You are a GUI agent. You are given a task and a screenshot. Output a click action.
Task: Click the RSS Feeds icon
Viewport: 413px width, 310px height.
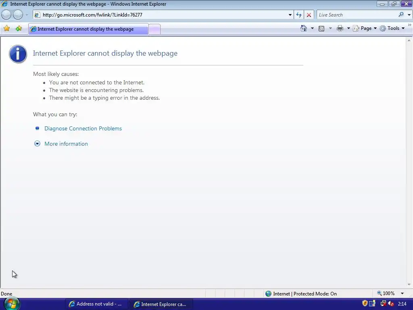click(x=321, y=29)
